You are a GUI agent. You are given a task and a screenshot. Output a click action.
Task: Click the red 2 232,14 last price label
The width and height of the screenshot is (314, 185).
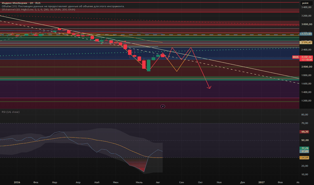pos(306,57)
